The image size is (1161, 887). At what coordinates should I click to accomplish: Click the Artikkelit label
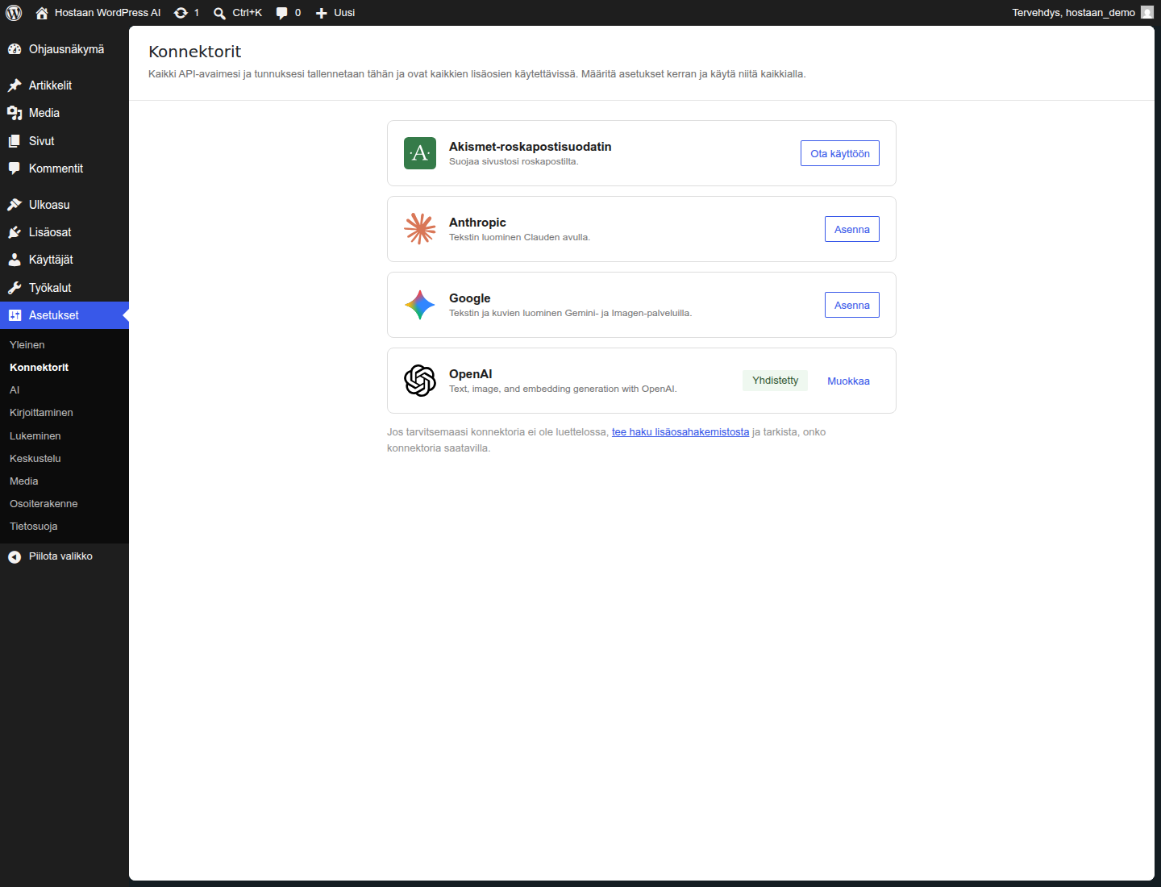(50, 85)
